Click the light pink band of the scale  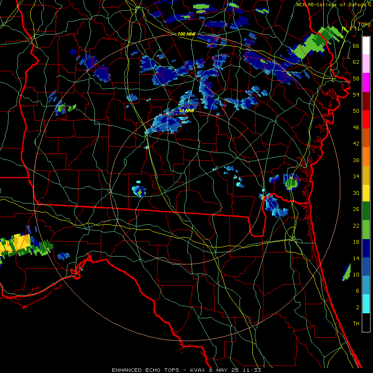[x=366, y=64]
